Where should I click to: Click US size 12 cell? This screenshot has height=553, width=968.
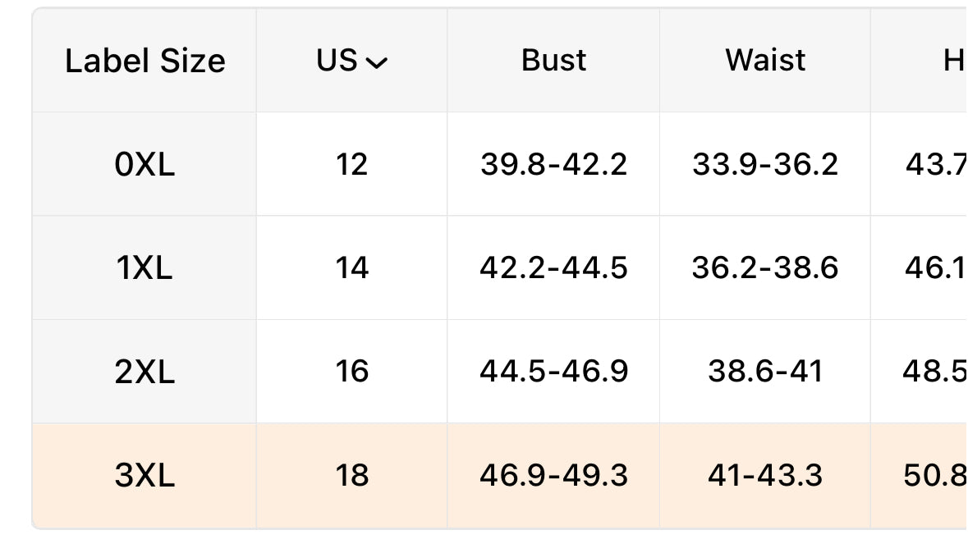pos(352,165)
